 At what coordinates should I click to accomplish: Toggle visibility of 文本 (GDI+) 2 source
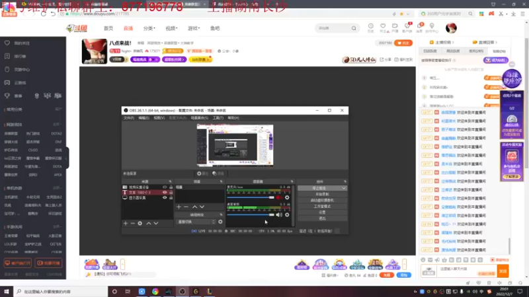(165, 192)
